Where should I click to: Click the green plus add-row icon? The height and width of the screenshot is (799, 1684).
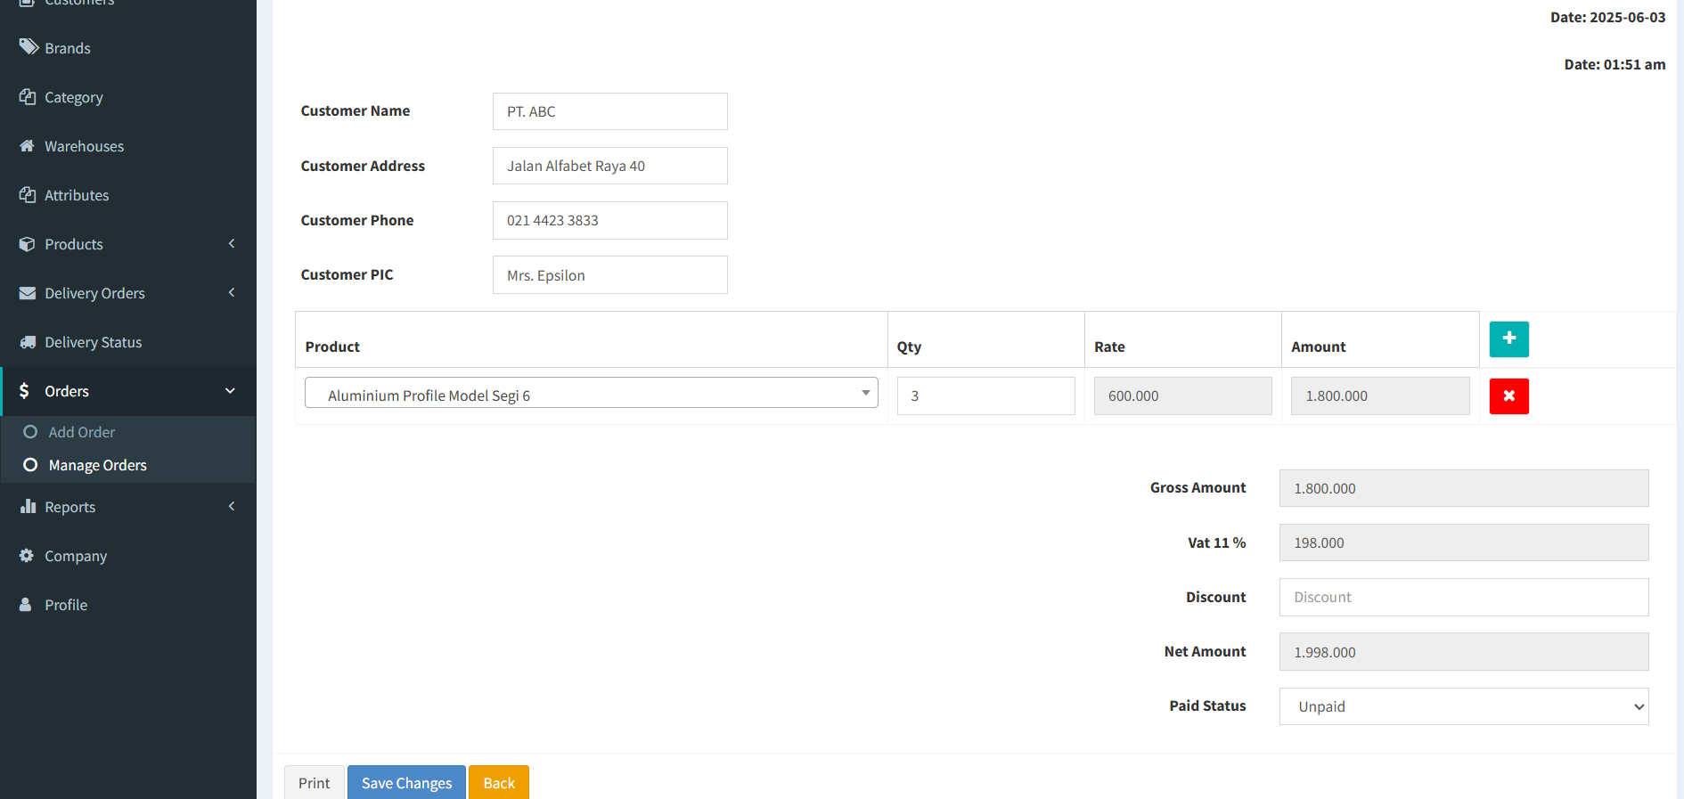point(1508,339)
